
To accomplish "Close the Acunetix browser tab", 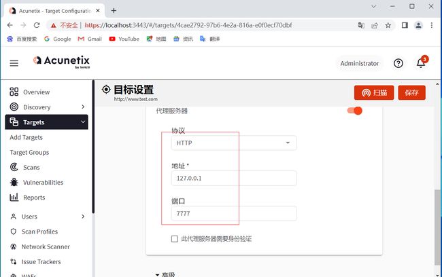I will (98, 11).
